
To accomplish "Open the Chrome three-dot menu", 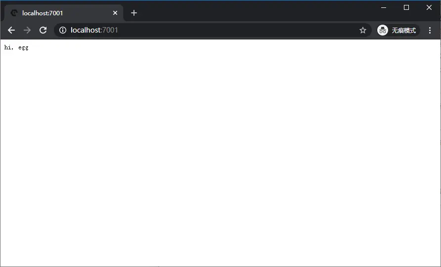I will [430, 30].
